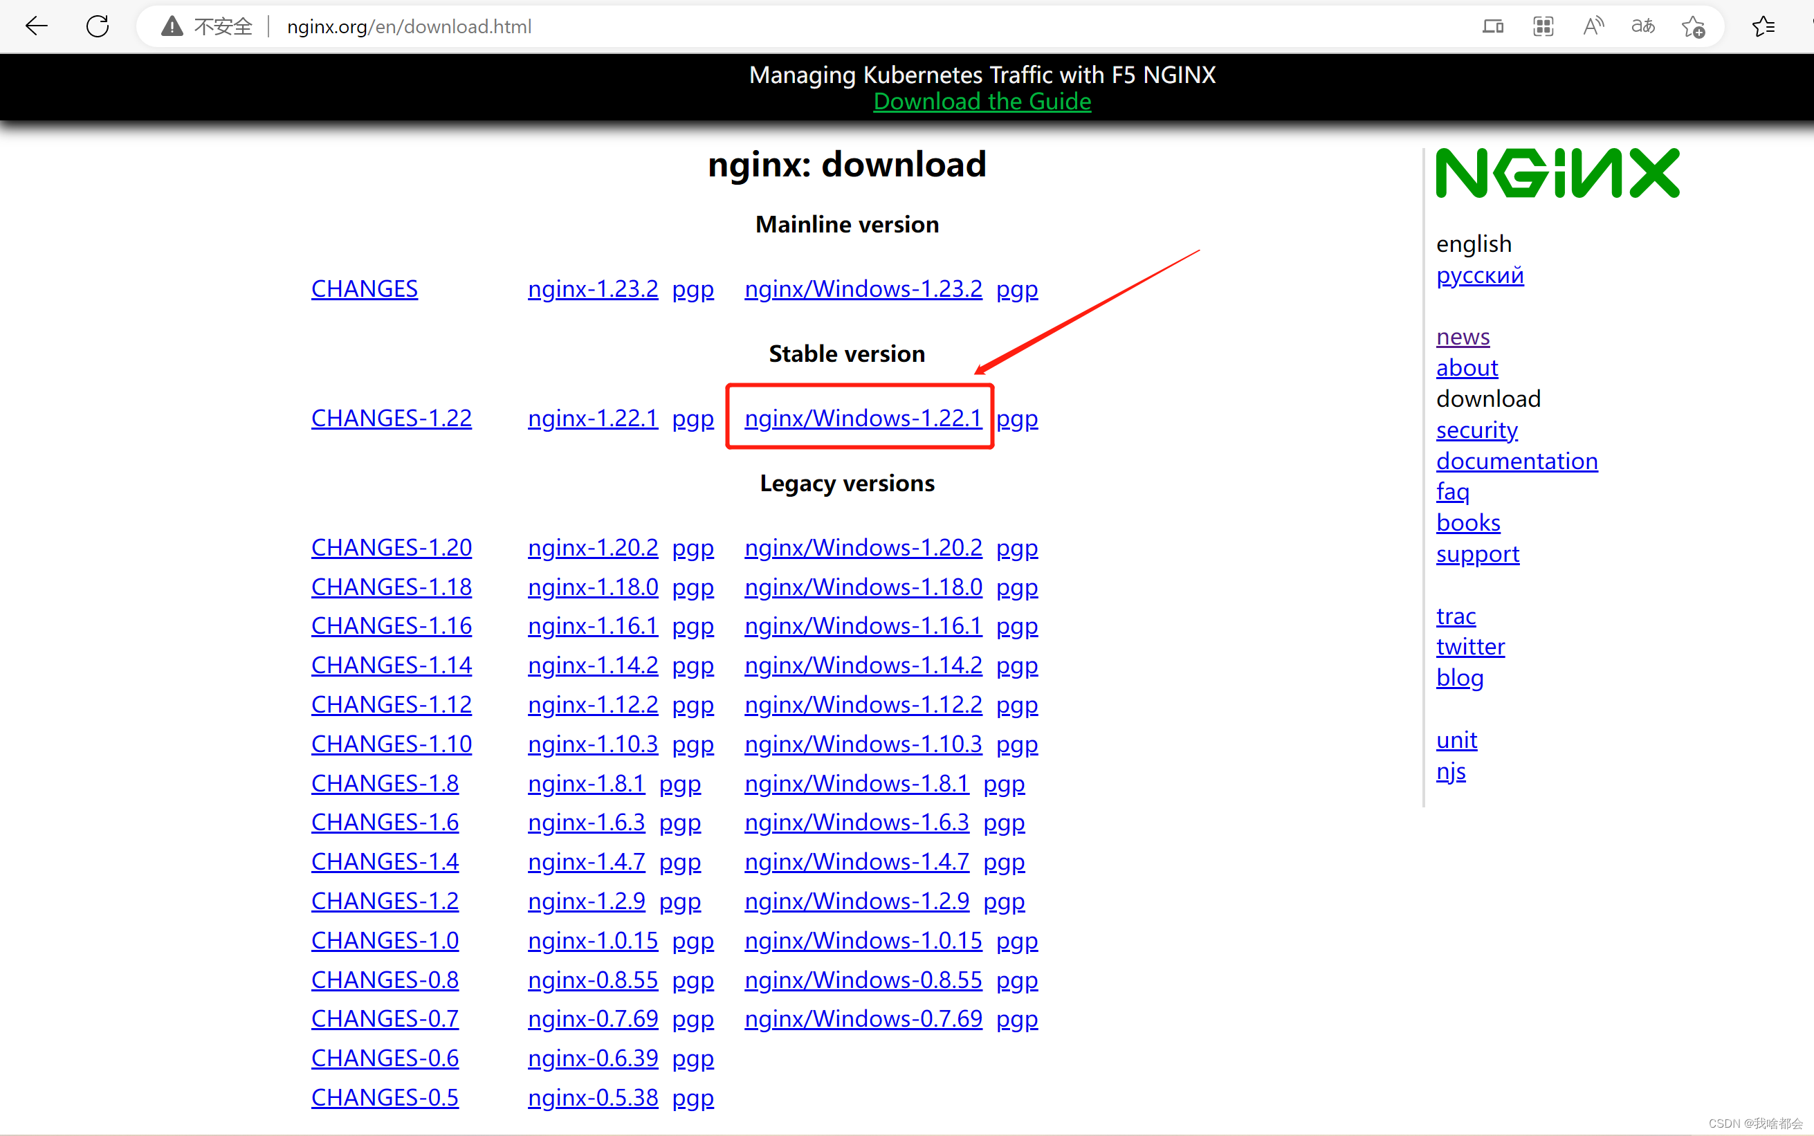Download nginx/Windows-1.14.2
This screenshot has width=1814, height=1136.
click(x=863, y=665)
